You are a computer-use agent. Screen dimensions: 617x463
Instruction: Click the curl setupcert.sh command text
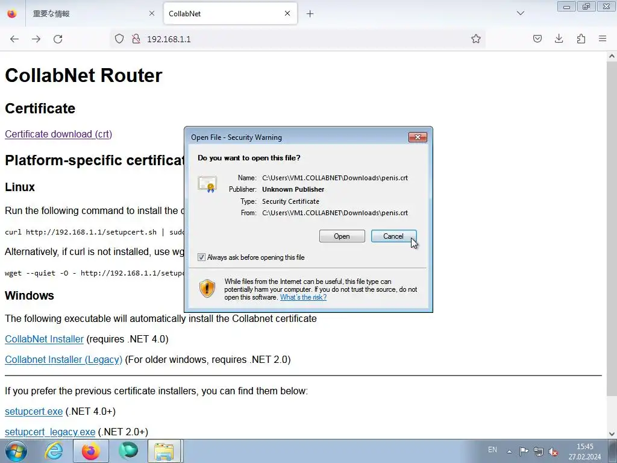[x=95, y=232]
